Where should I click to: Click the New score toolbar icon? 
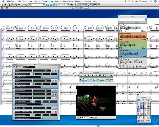tap(2, 5)
